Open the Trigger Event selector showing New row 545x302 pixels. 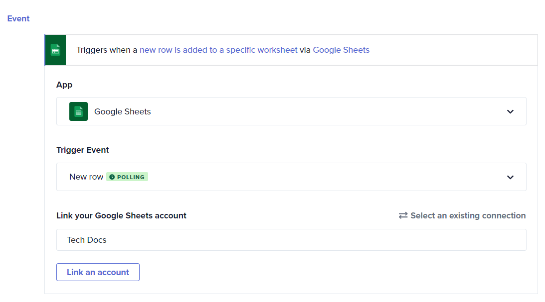point(86,177)
